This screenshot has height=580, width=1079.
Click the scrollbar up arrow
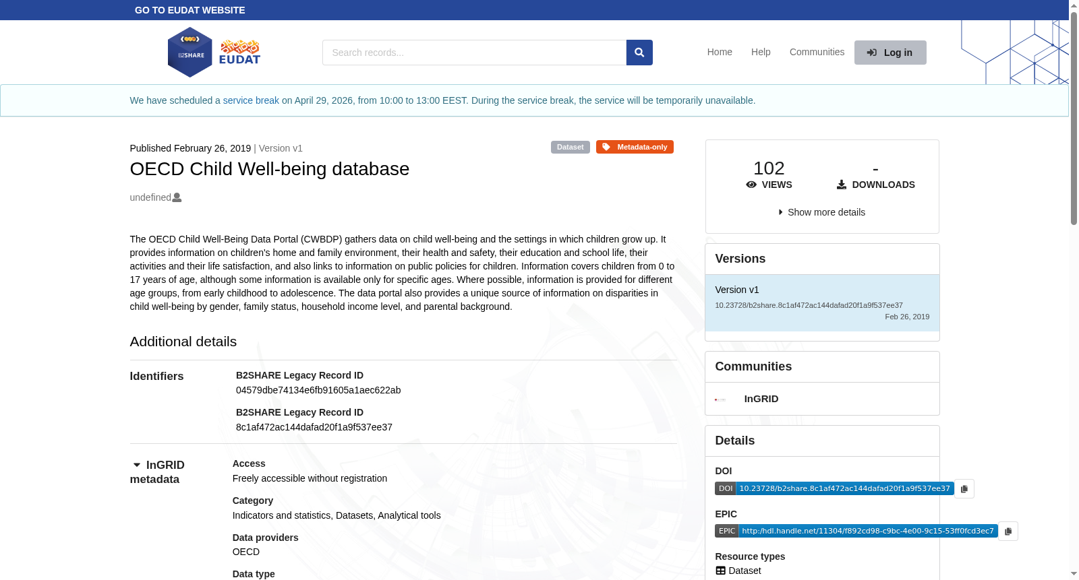1074,5
